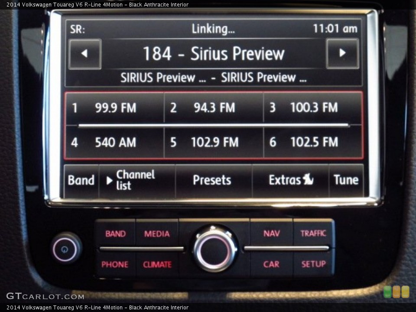
Task: Select preset 3, 100.3 FM
Action: [x=313, y=108]
